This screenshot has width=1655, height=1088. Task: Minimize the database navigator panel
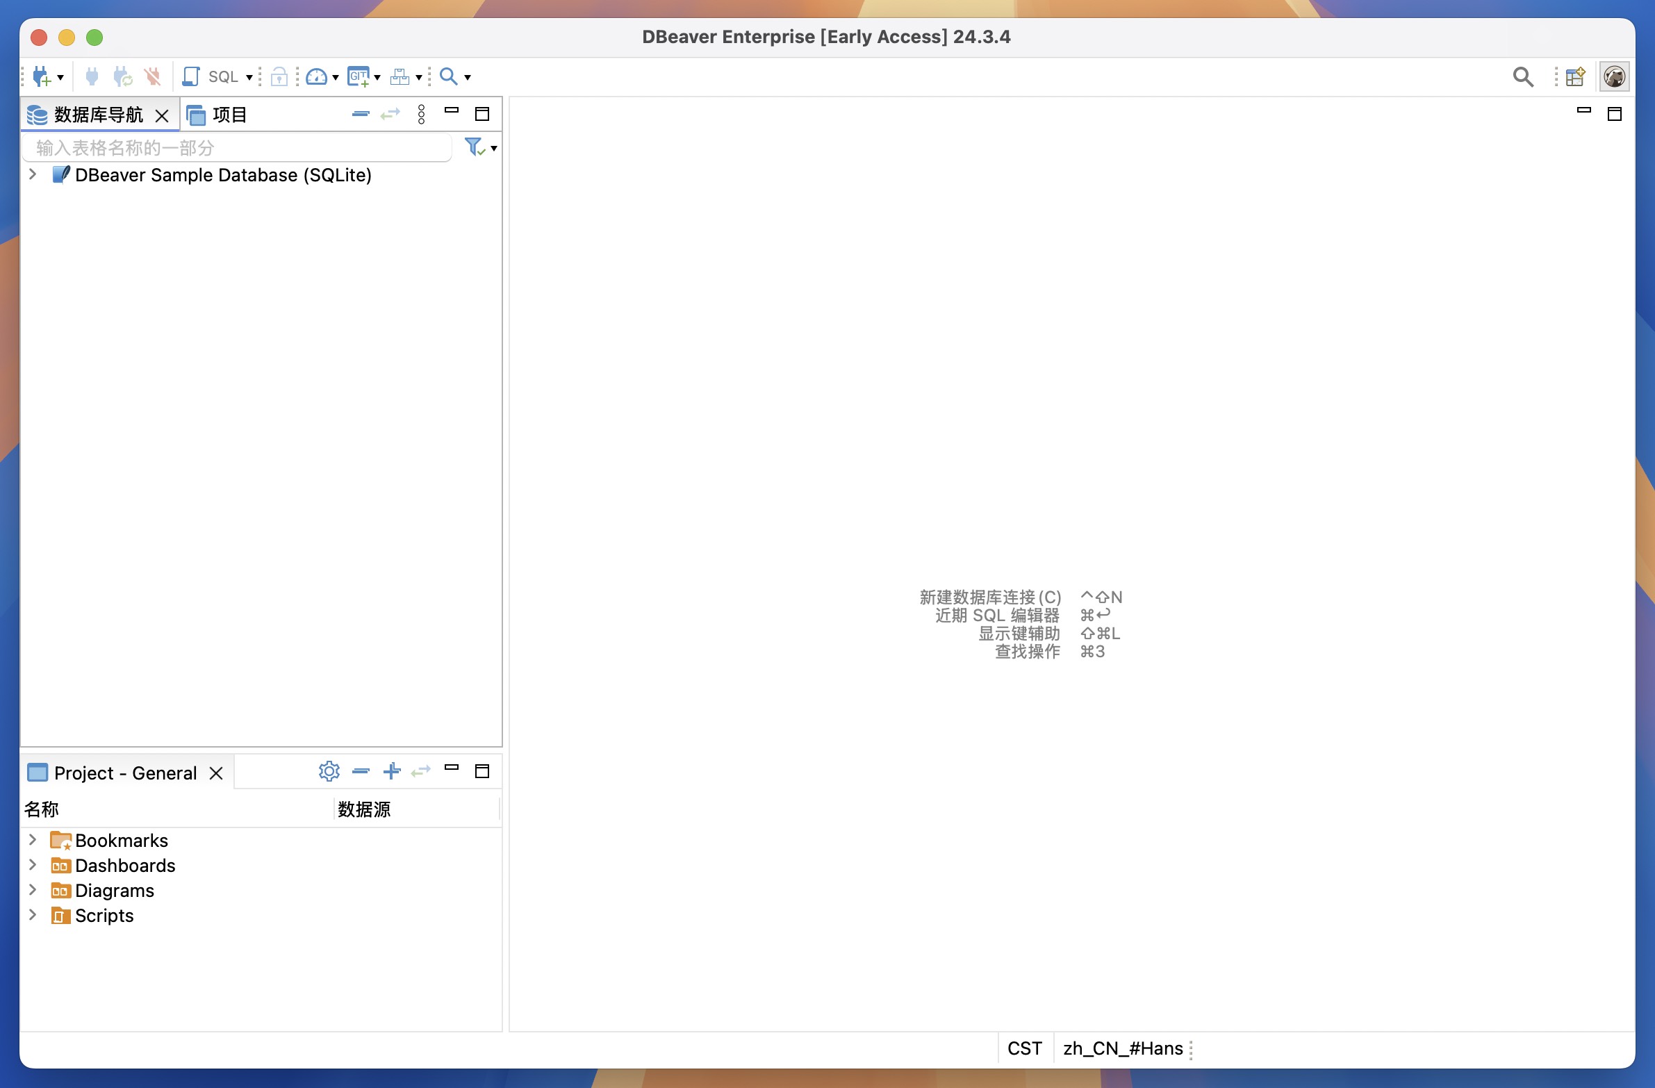click(452, 110)
